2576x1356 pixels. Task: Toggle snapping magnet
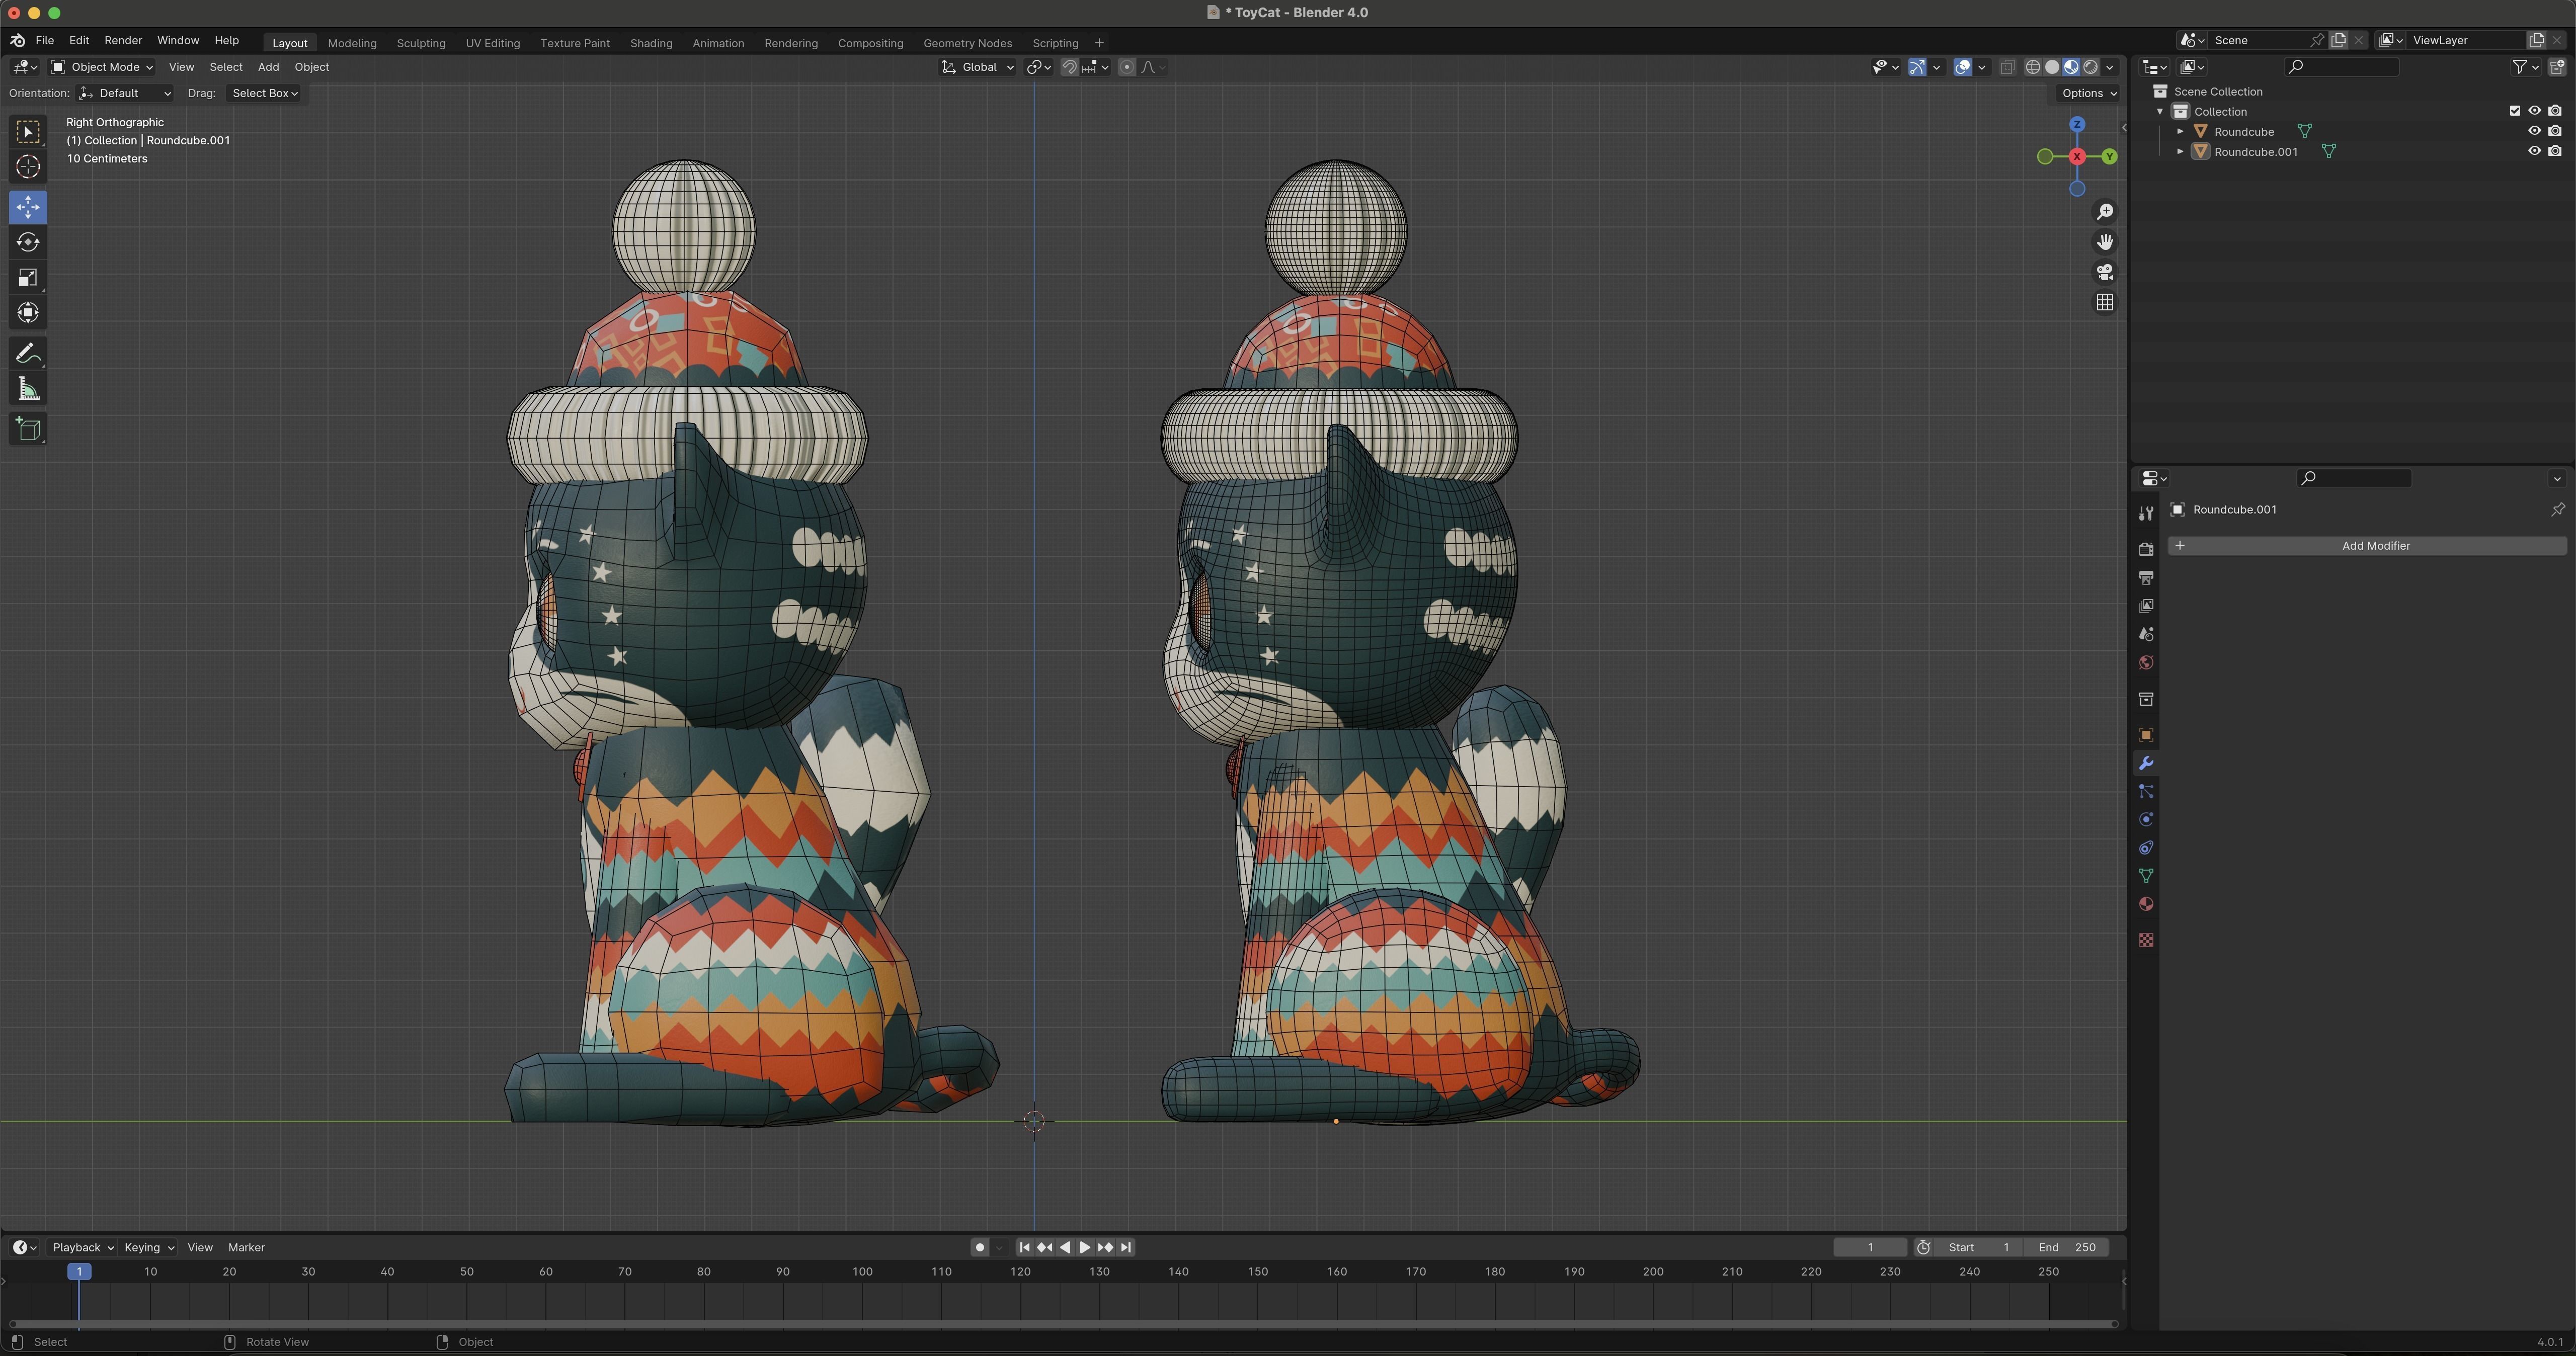pos(1069,67)
